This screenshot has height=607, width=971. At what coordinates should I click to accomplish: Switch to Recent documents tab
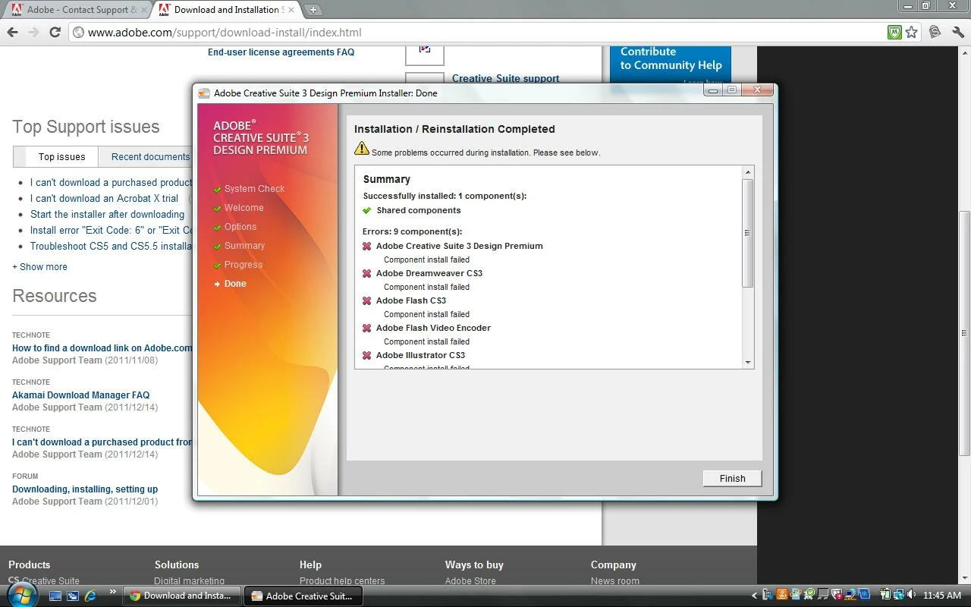coord(150,156)
